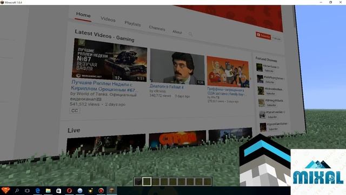
Task: Subscribe to the last featured channel
Action: pyautogui.click(x=273, y=129)
